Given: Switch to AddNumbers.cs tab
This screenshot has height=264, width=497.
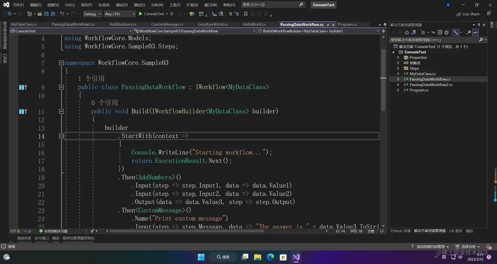Looking at the screenshot, I should pos(123,24).
